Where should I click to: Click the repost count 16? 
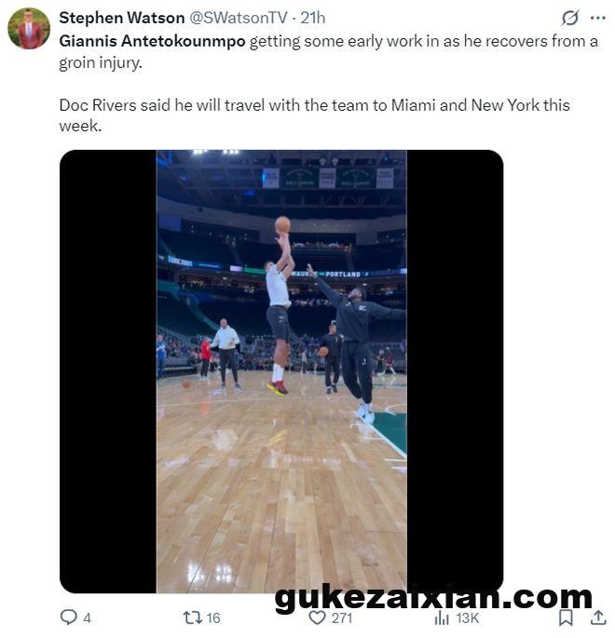pos(213,618)
